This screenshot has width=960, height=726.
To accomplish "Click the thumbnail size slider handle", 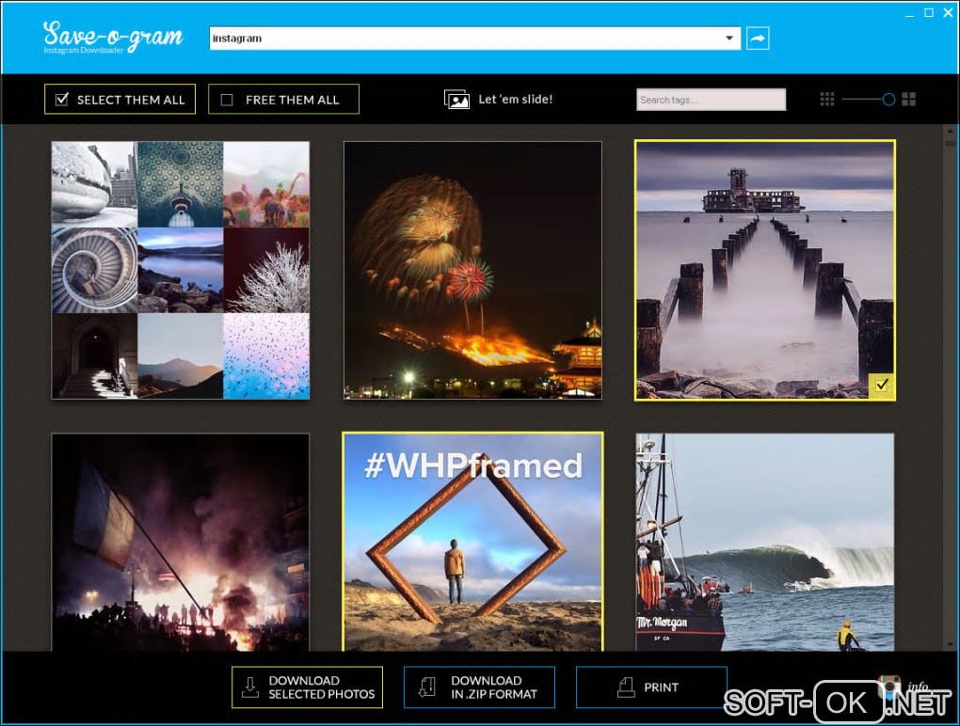I will (888, 99).
